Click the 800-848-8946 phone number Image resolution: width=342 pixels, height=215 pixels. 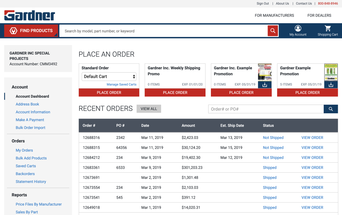328,4
